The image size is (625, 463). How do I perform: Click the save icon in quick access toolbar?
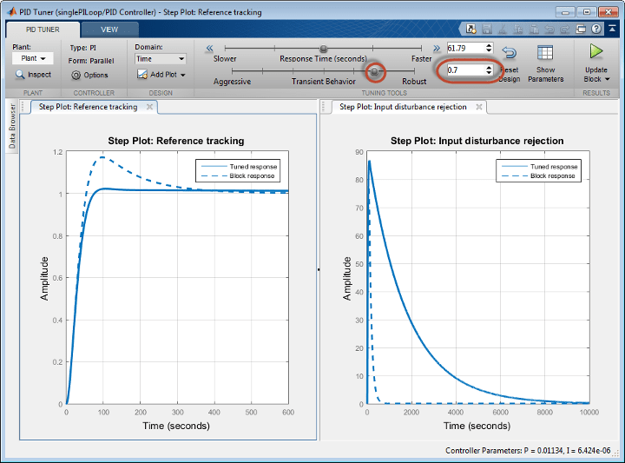click(x=487, y=29)
